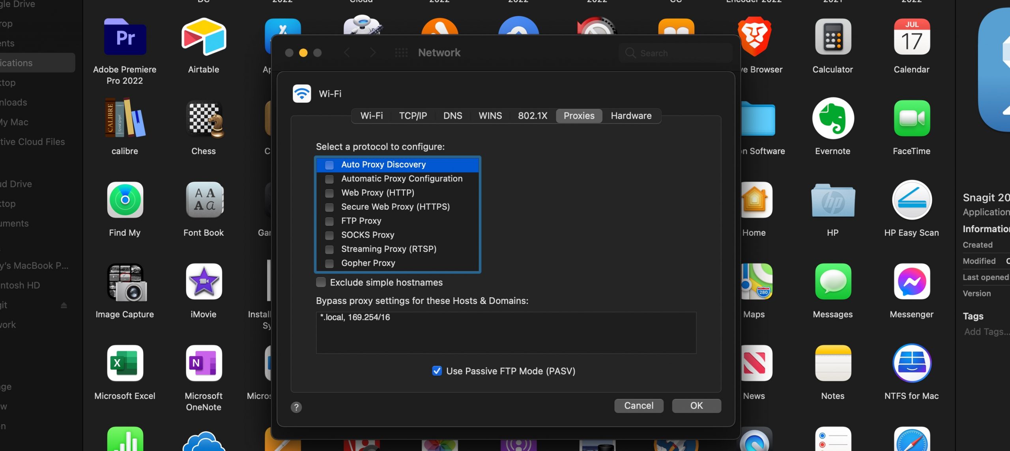
Task: Launch the Messenger app icon
Action: coord(911,281)
